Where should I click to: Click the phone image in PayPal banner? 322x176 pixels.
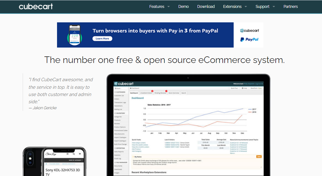coord(75,35)
